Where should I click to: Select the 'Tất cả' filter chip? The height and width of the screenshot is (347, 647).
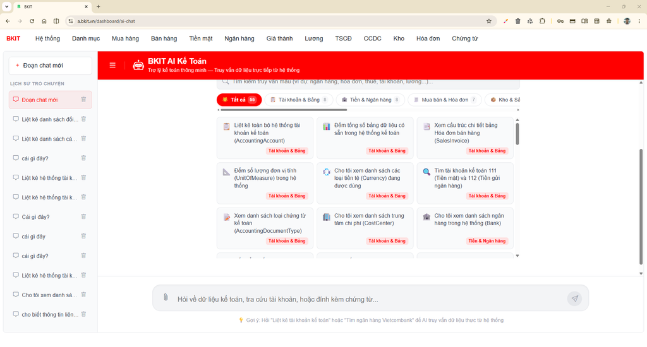pos(239,100)
